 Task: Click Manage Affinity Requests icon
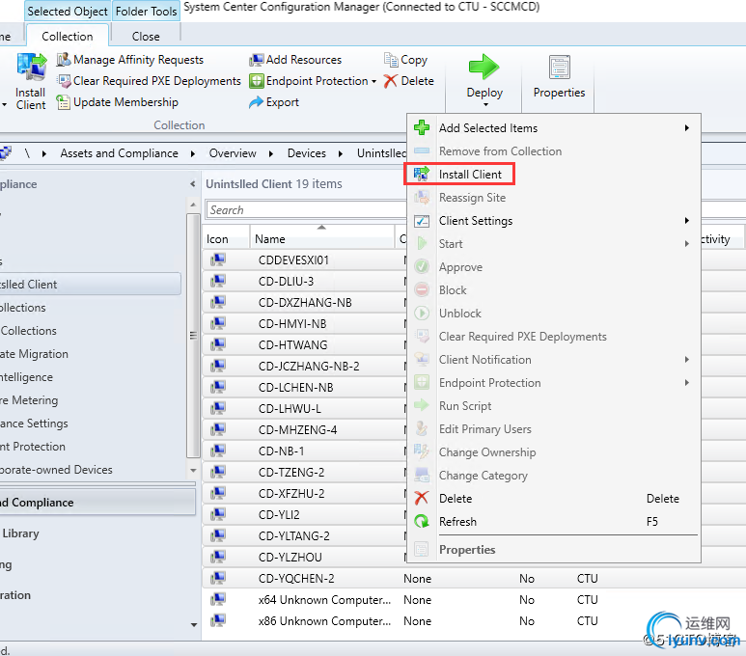tap(64, 60)
